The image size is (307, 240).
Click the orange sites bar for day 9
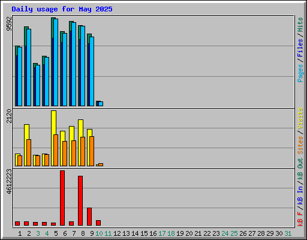coord(92,151)
